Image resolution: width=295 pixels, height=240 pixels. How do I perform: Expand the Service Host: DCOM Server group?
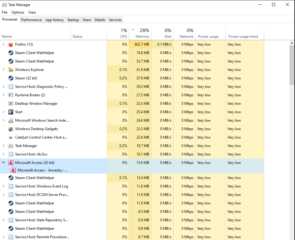tap(3, 195)
